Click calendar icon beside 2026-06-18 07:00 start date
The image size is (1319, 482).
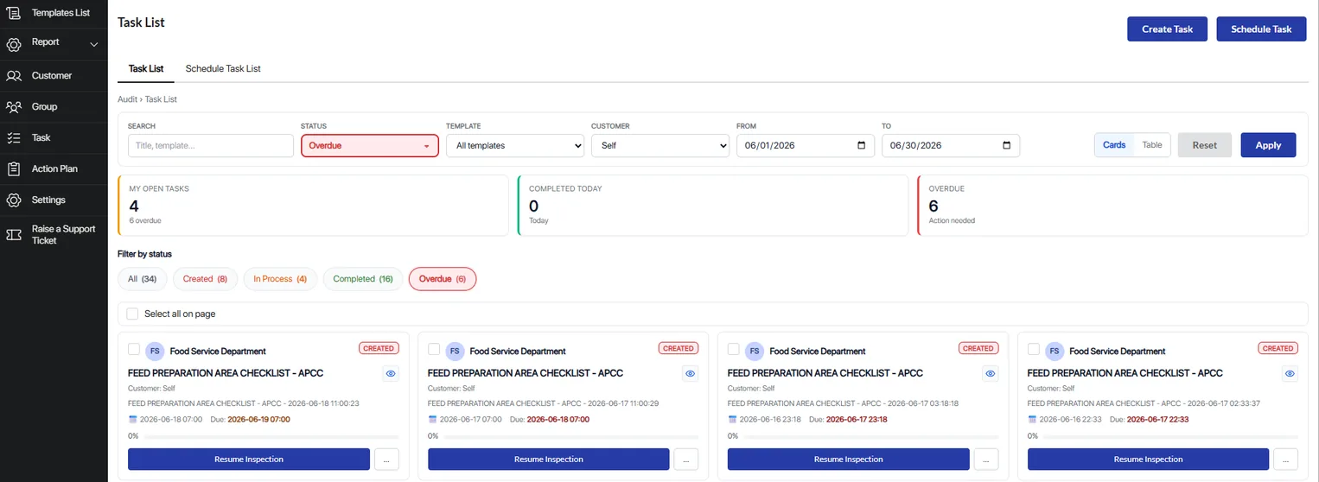(x=132, y=420)
